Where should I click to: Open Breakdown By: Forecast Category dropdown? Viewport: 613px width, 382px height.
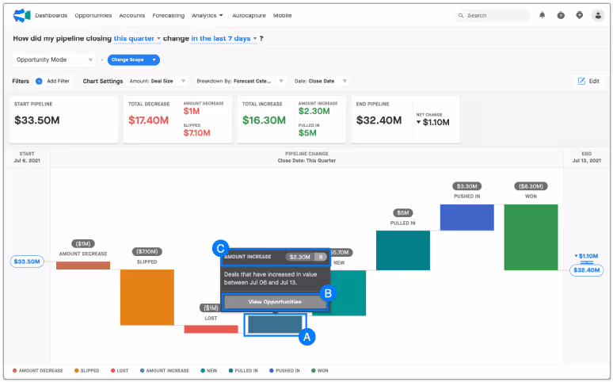240,81
